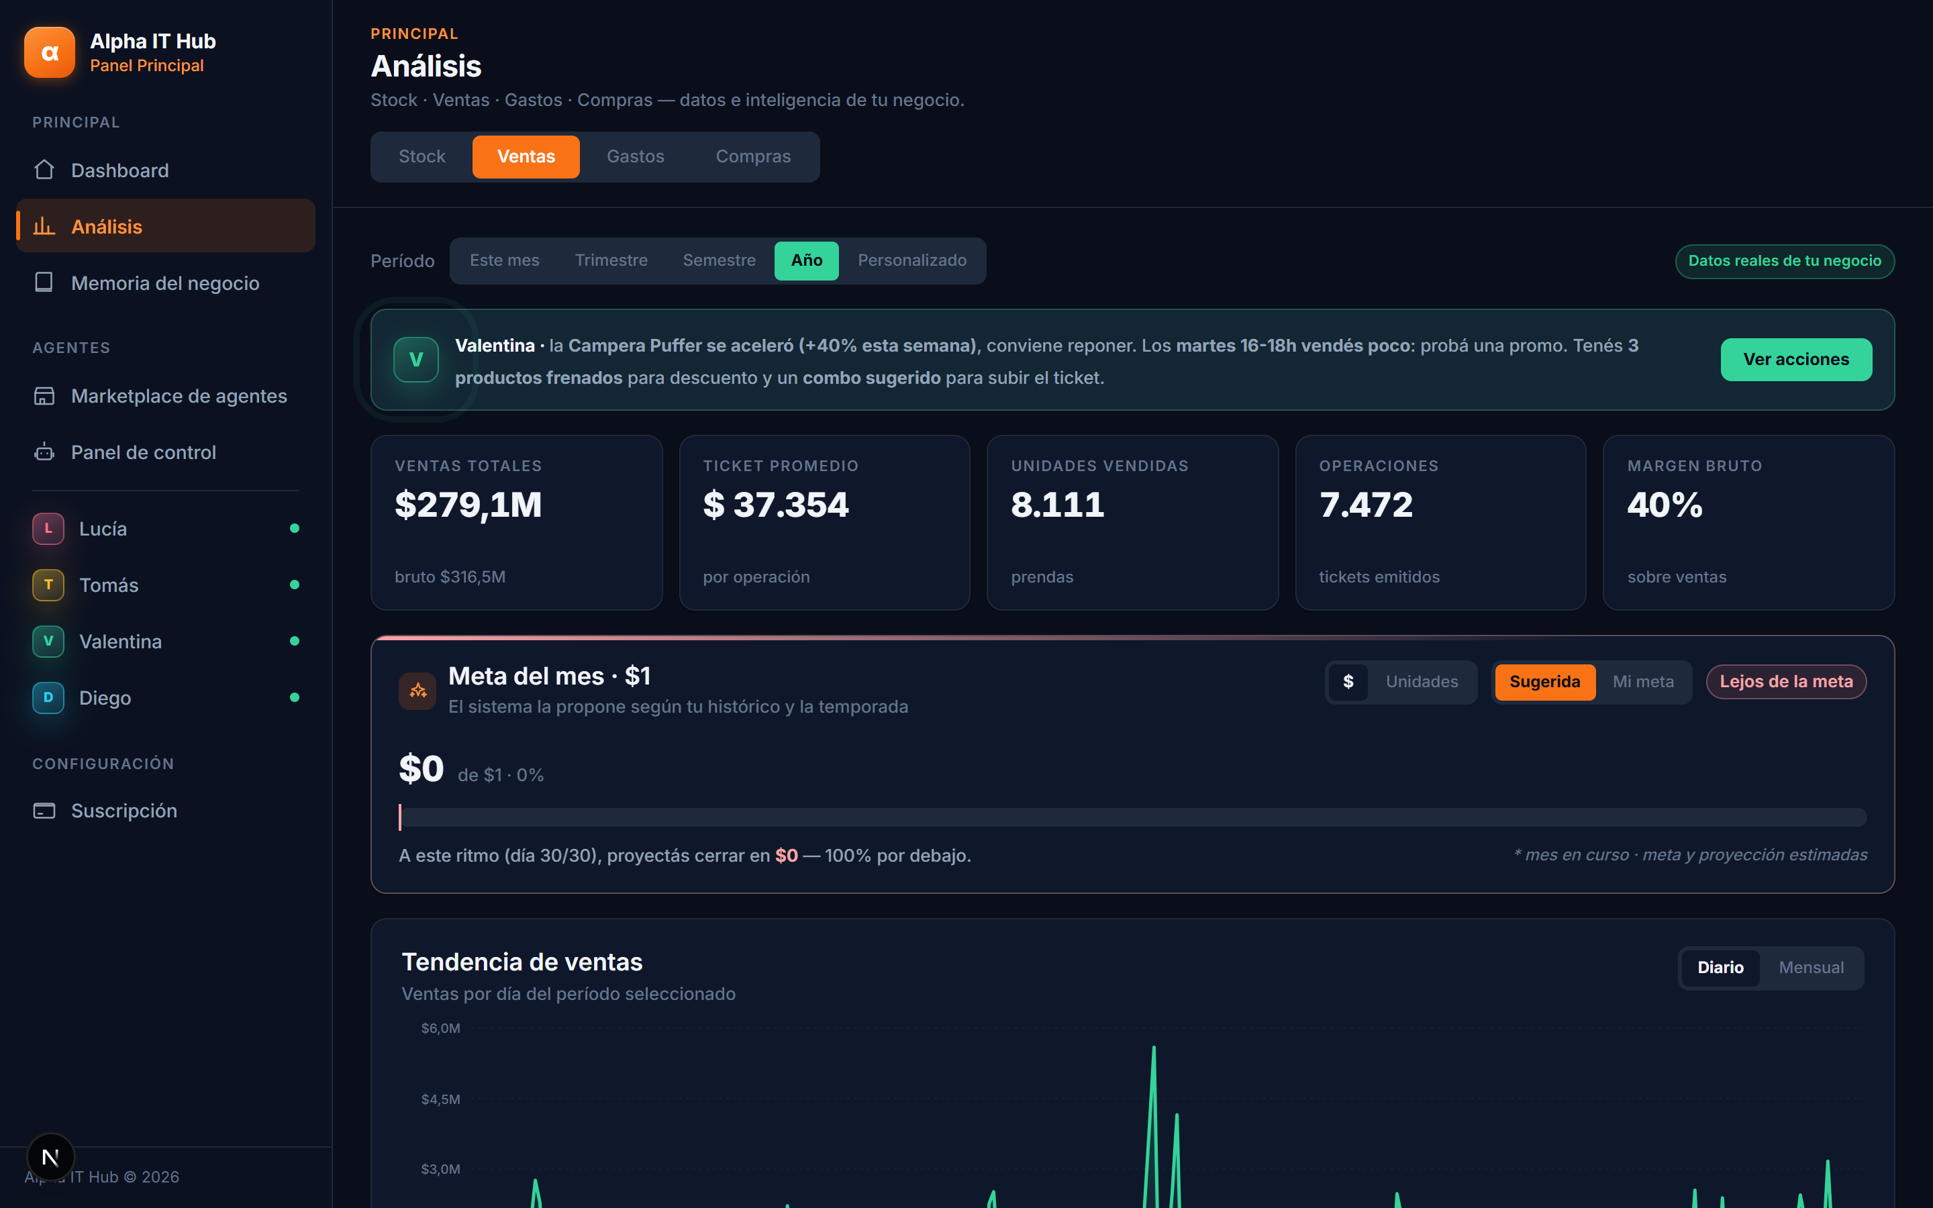Switch sales trend to Mensual view
Viewport: 1933px width, 1208px height.
tap(1811, 968)
